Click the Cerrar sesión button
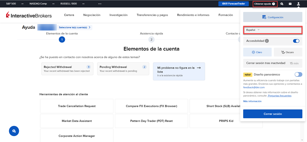The height and width of the screenshot is (142, 307). coord(273,114)
